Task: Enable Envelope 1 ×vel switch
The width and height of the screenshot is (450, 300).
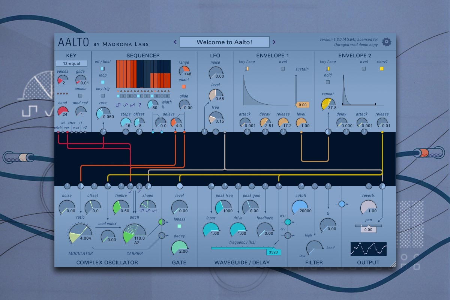Action: pos(283,69)
